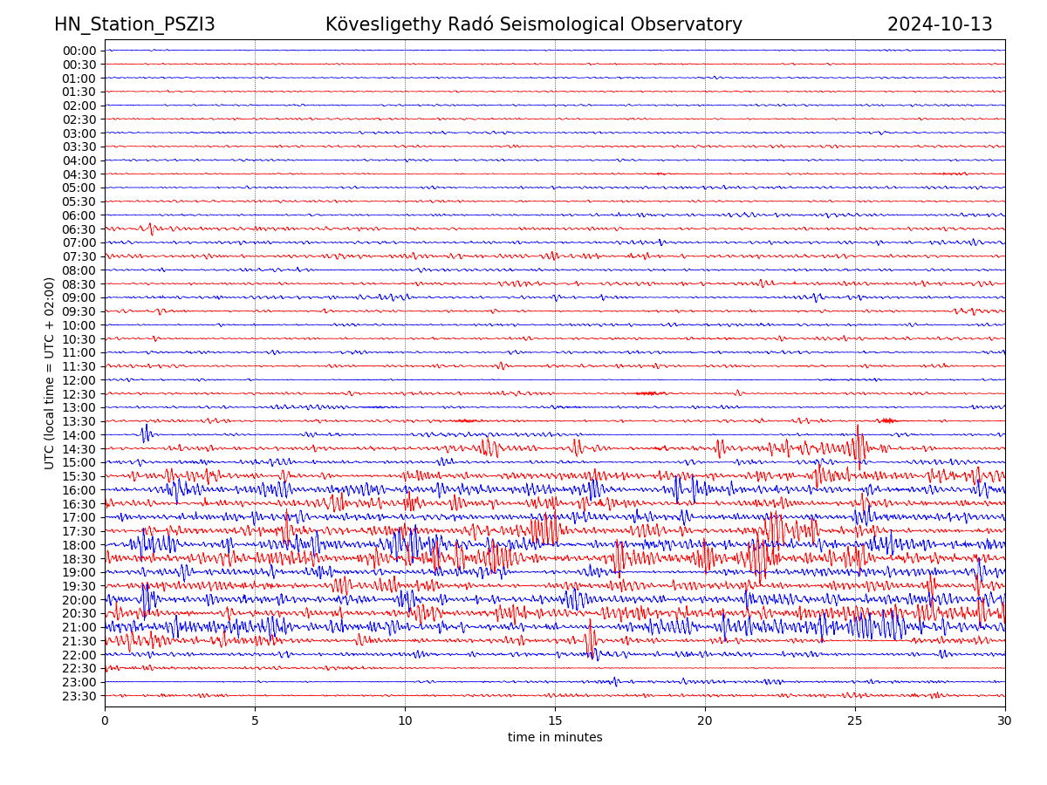The width and height of the screenshot is (1047, 785).
Task: Click the 'time in minutes' axis label
Action: pyautogui.click(x=555, y=737)
